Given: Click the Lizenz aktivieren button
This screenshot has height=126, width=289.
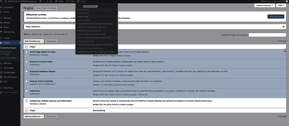Looking at the screenshot, I should (x=276, y=17).
